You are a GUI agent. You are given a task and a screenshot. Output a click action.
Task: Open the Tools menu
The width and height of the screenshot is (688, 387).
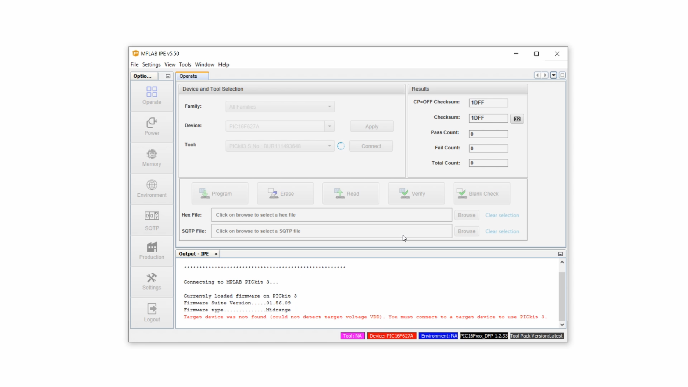tap(185, 65)
